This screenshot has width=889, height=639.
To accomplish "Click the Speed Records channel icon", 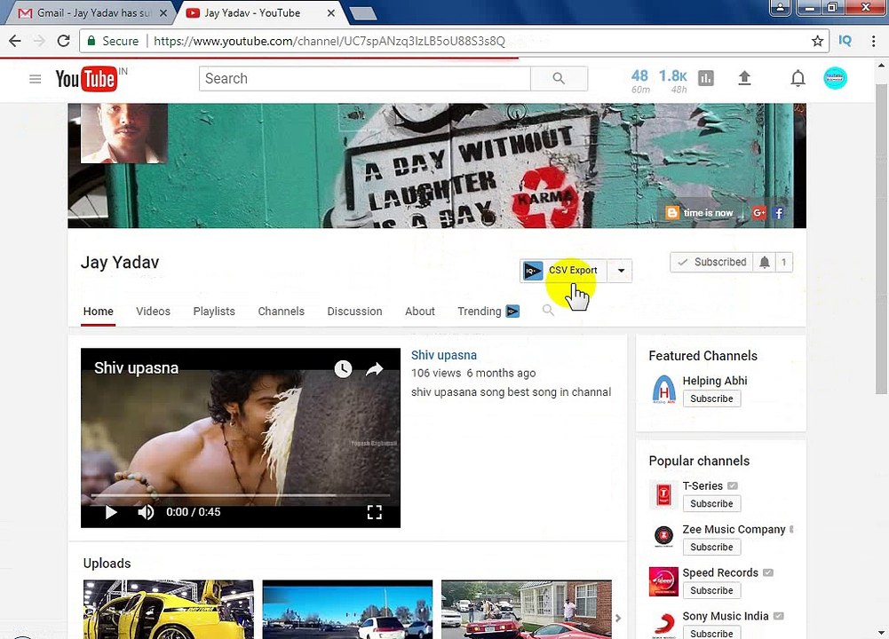I will point(664,581).
